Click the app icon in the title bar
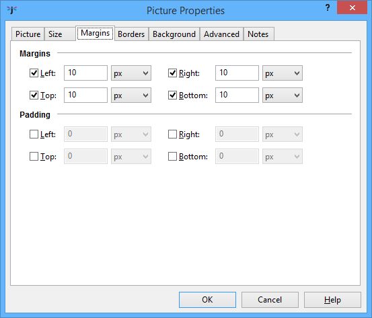The image size is (372, 318). (x=12, y=10)
